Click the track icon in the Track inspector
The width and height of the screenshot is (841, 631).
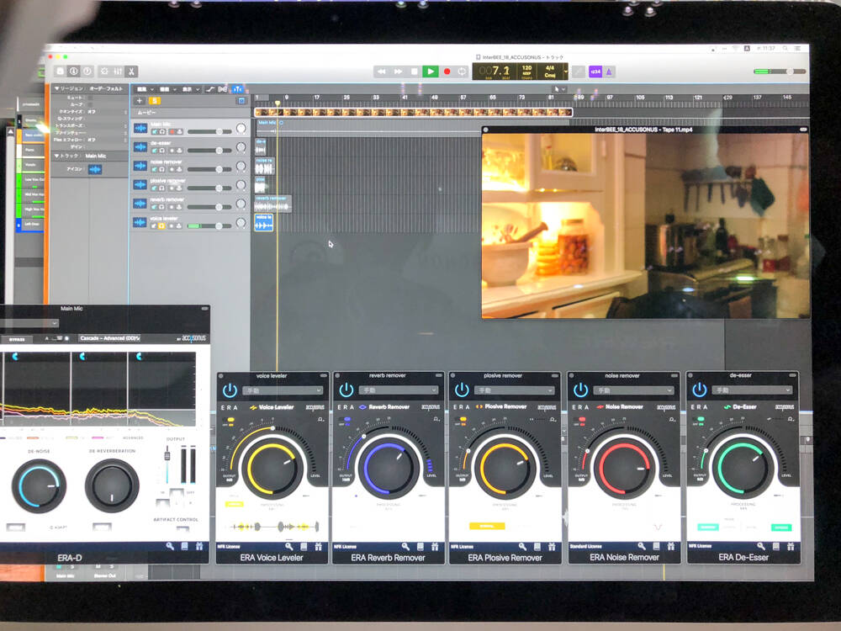(95, 170)
